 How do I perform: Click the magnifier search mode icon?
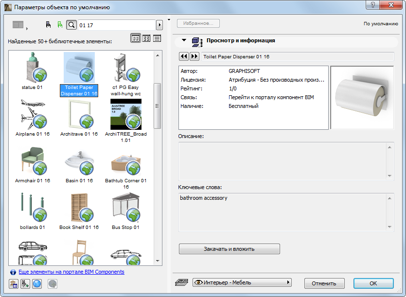tap(71, 25)
